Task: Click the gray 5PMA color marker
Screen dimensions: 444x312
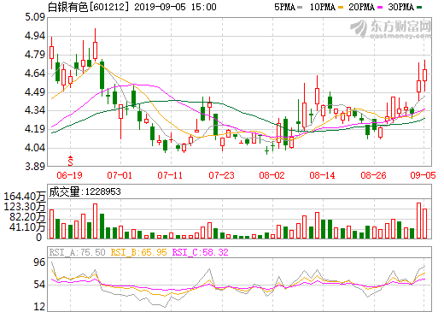Action: pyautogui.click(x=300, y=8)
